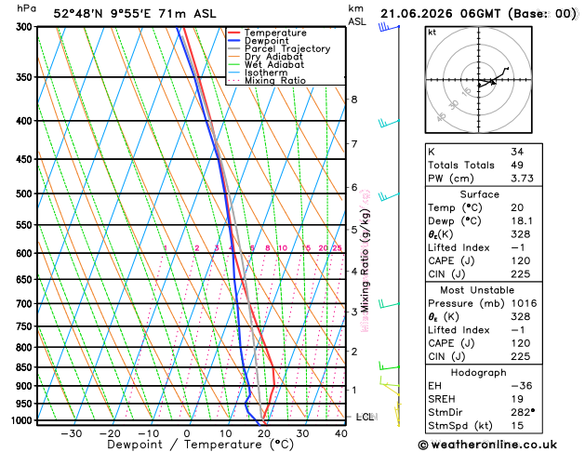Click the EH value -36
585x452 pixels.
point(521,386)
